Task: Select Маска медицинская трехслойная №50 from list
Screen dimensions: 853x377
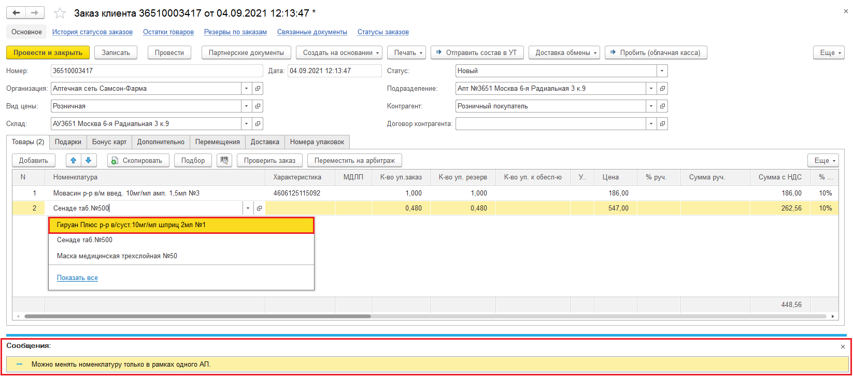Action: point(117,256)
